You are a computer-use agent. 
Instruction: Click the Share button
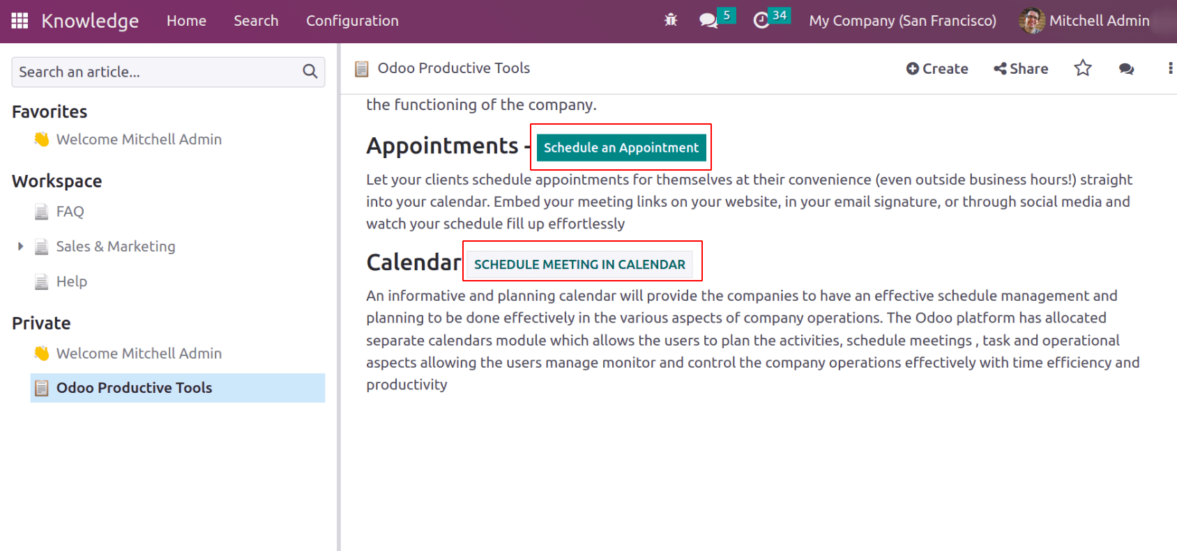point(1021,68)
